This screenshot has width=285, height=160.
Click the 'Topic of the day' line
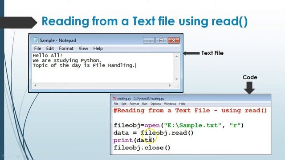84,65
